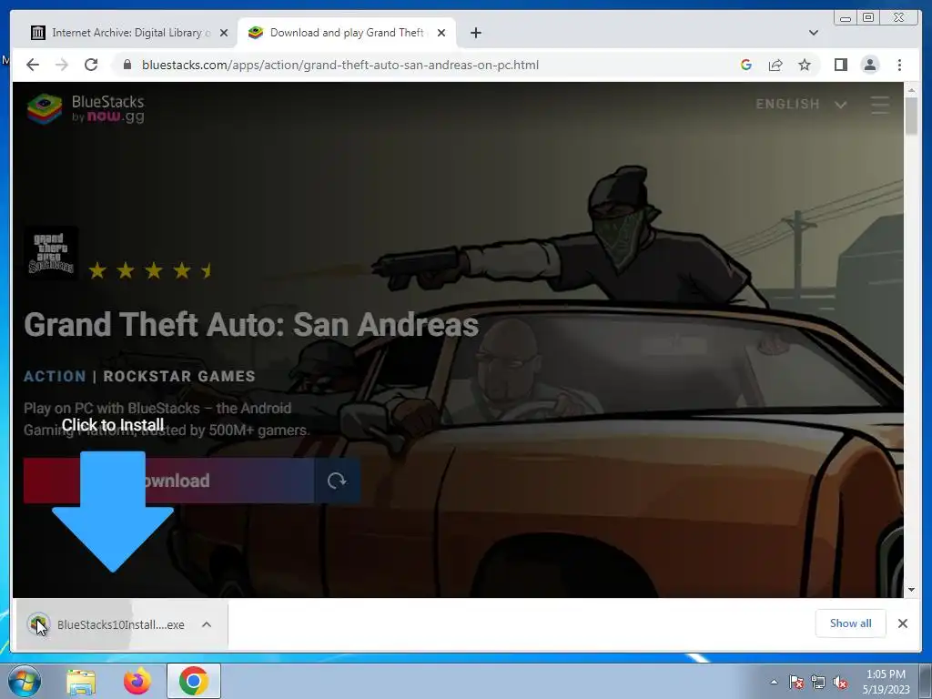Open the BlueStacks hamburger menu

tap(880, 105)
